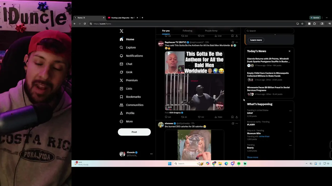
Task: Click Show more under What's happening
Action: (252, 157)
